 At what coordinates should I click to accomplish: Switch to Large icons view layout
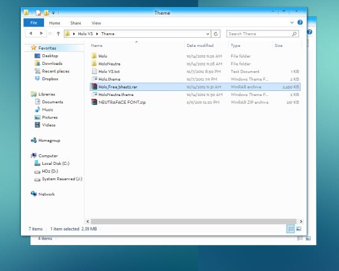299,229
